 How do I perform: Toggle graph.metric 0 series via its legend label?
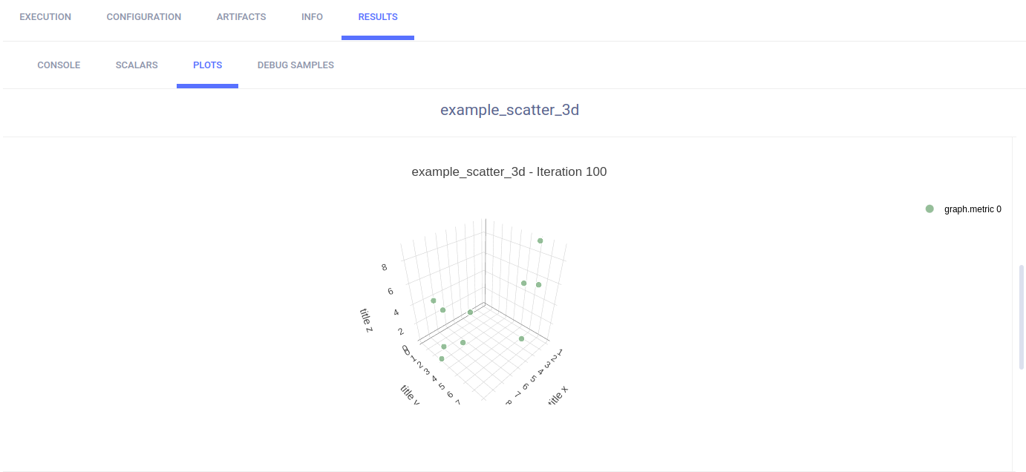coord(973,209)
